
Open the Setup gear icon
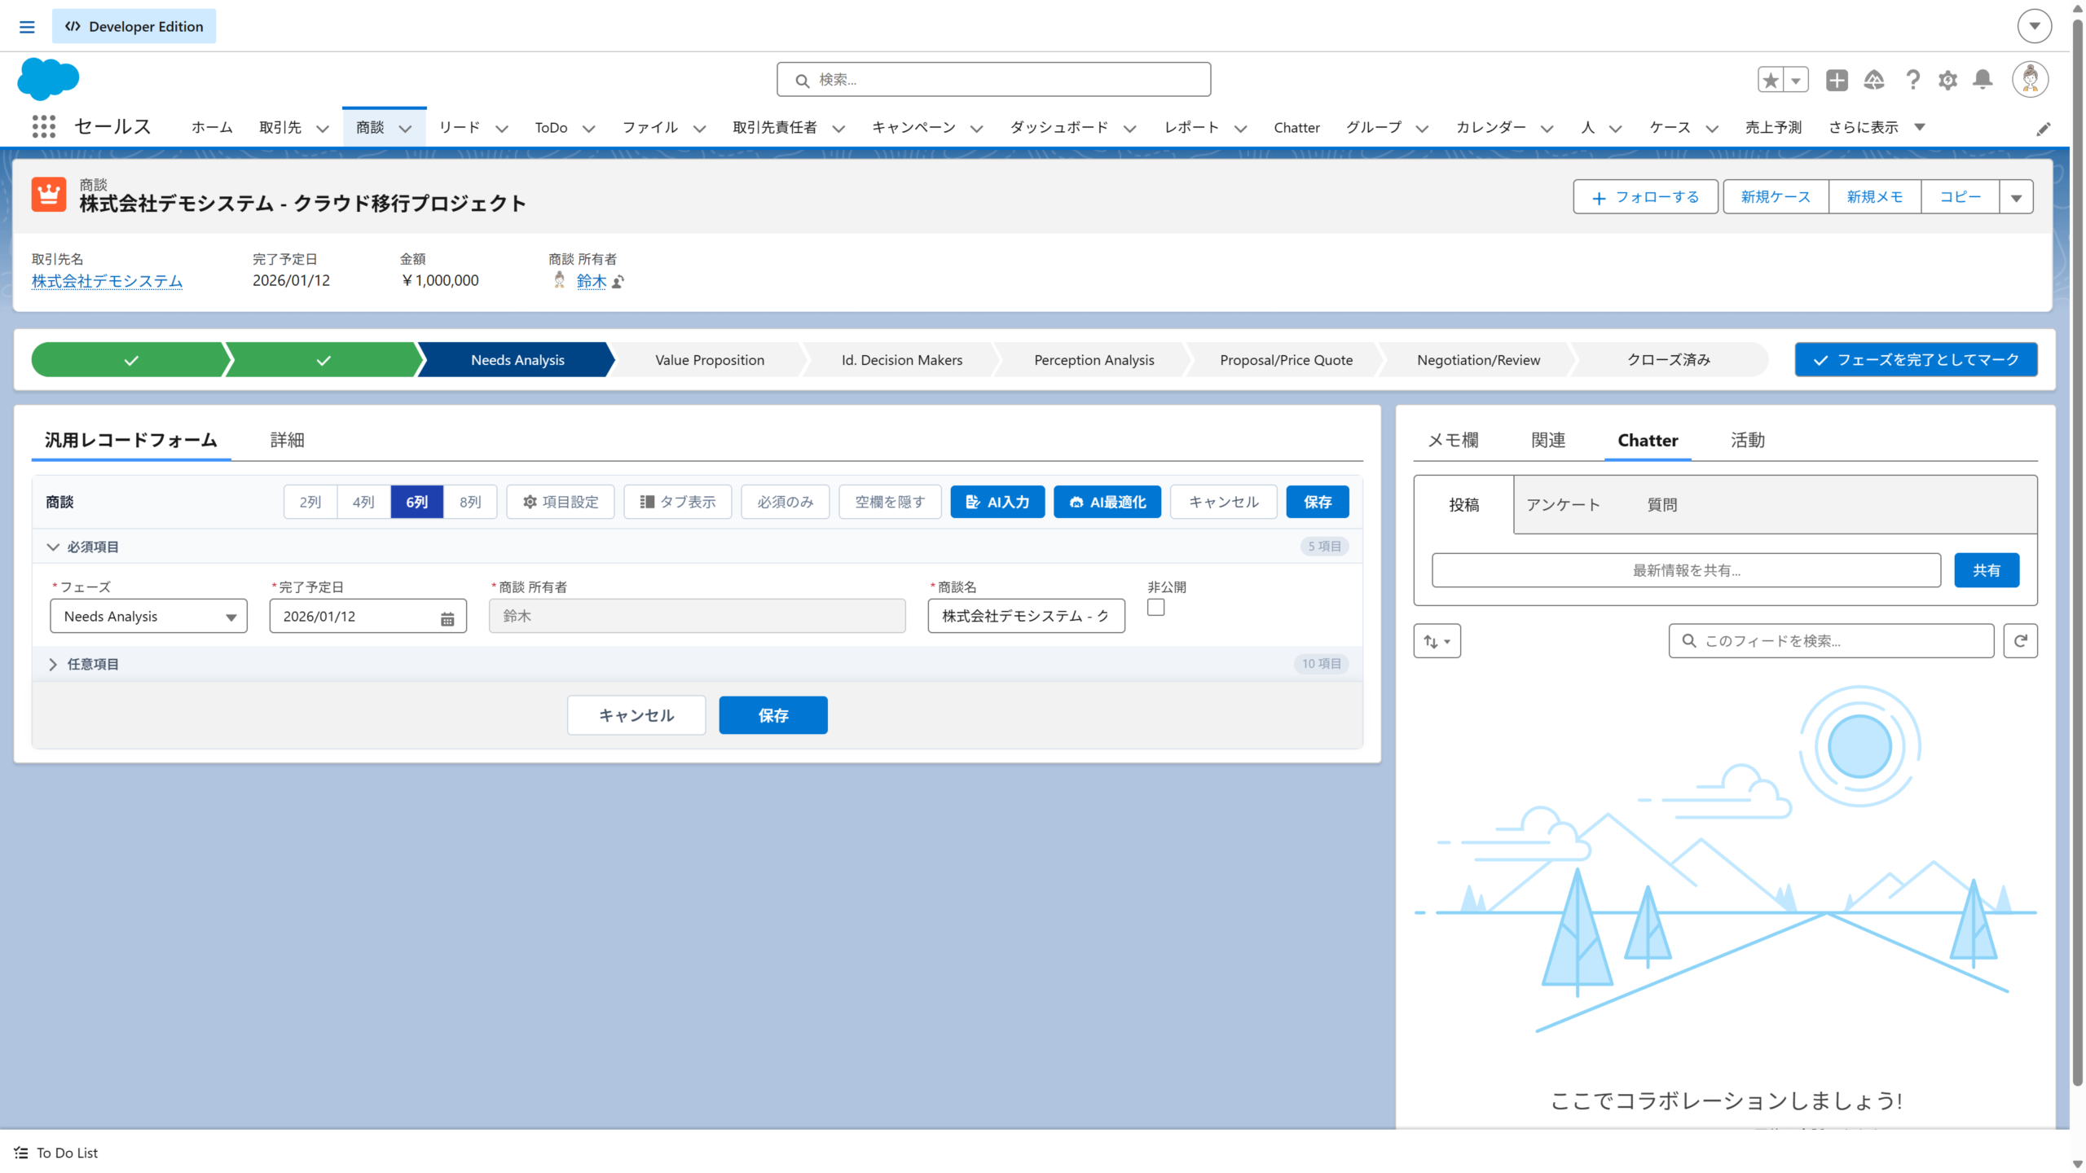(x=1947, y=80)
